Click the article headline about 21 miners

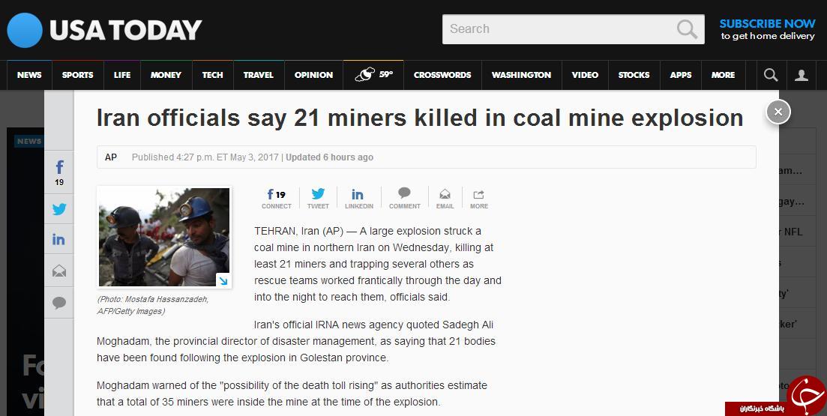[x=420, y=118]
